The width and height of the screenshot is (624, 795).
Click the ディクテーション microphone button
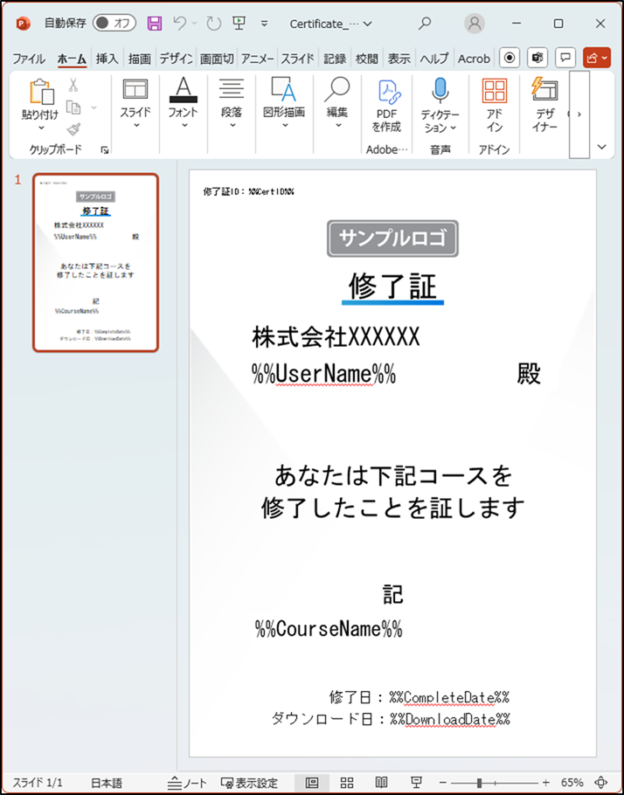[x=440, y=106]
